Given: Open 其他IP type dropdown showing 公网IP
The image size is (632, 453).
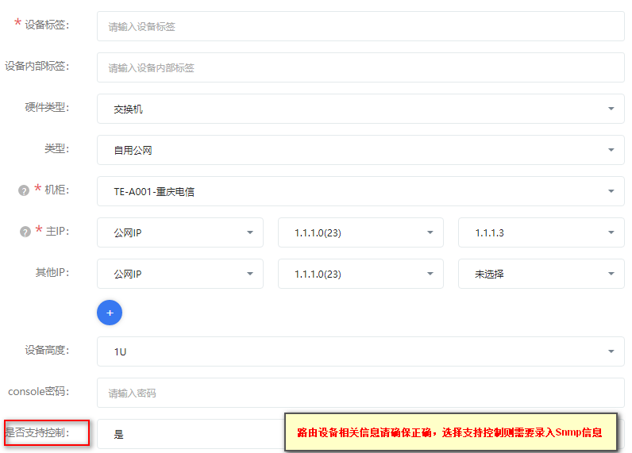Looking at the screenshot, I should [x=180, y=274].
